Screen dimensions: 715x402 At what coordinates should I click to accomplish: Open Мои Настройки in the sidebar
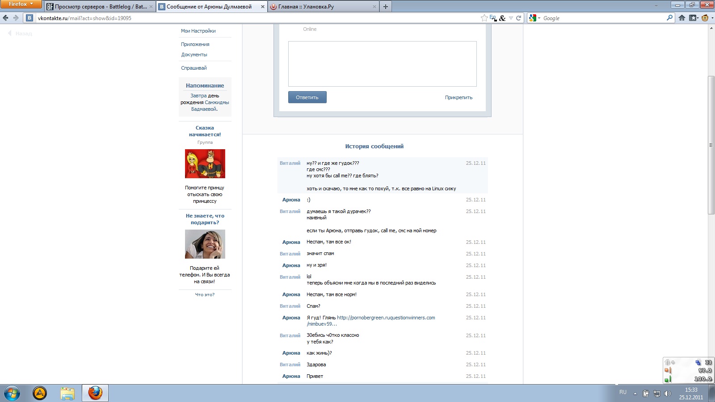(x=198, y=31)
